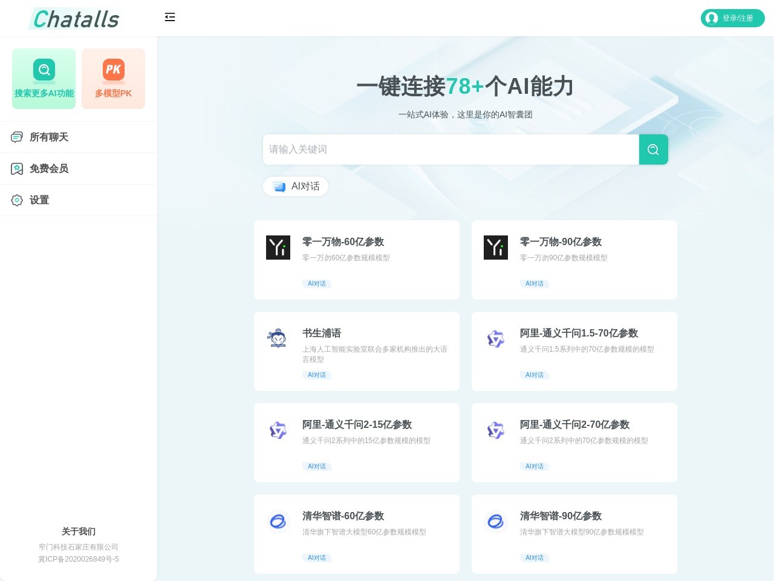The image size is (774, 581).
Task: Select the AI对话 category filter chip
Action: [296, 186]
